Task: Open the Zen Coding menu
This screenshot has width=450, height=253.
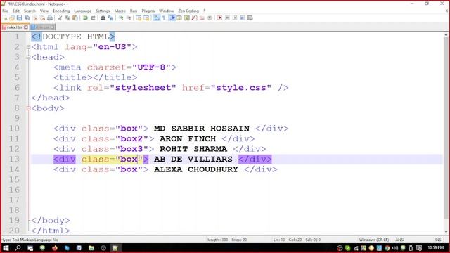Action: tap(188, 11)
